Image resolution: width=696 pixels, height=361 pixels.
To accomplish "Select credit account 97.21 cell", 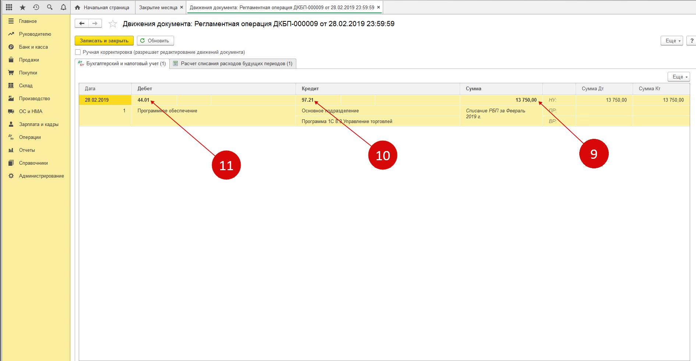I will tap(318, 100).
